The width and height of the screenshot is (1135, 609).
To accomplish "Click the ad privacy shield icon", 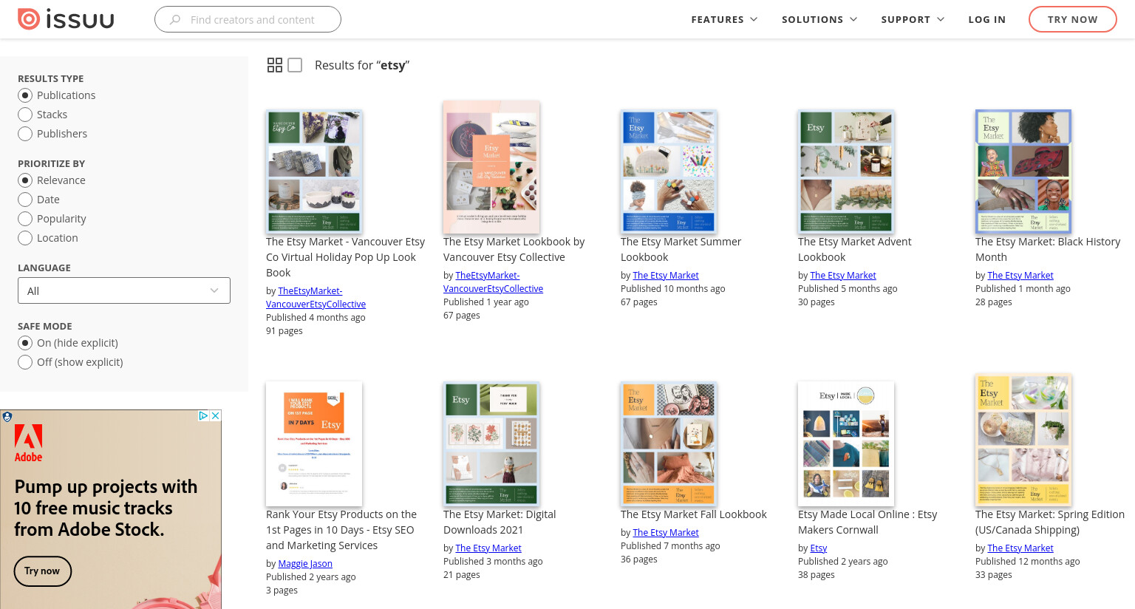I will (7, 417).
